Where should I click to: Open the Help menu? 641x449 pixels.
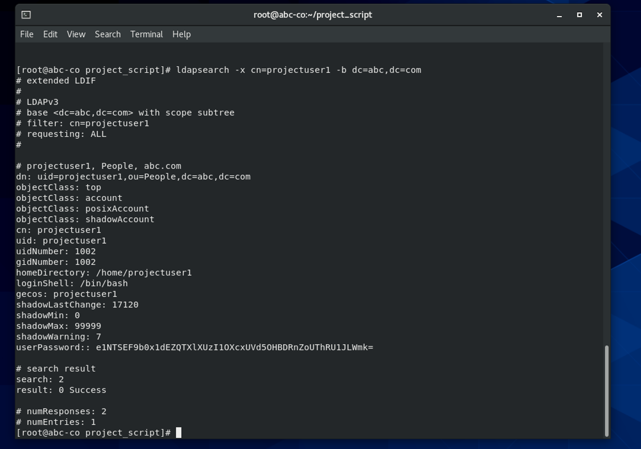pos(181,34)
